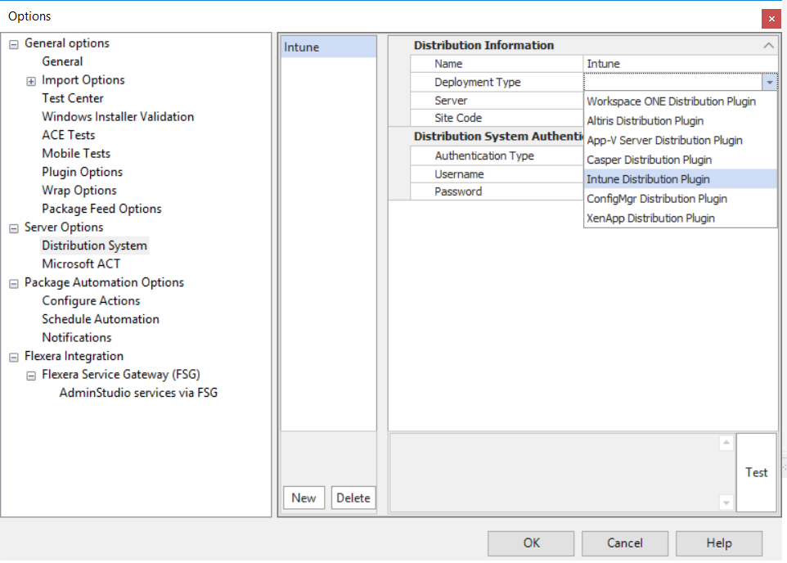Collapse the Server Options tree node
This screenshot has height=563, width=787.
(x=14, y=228)
